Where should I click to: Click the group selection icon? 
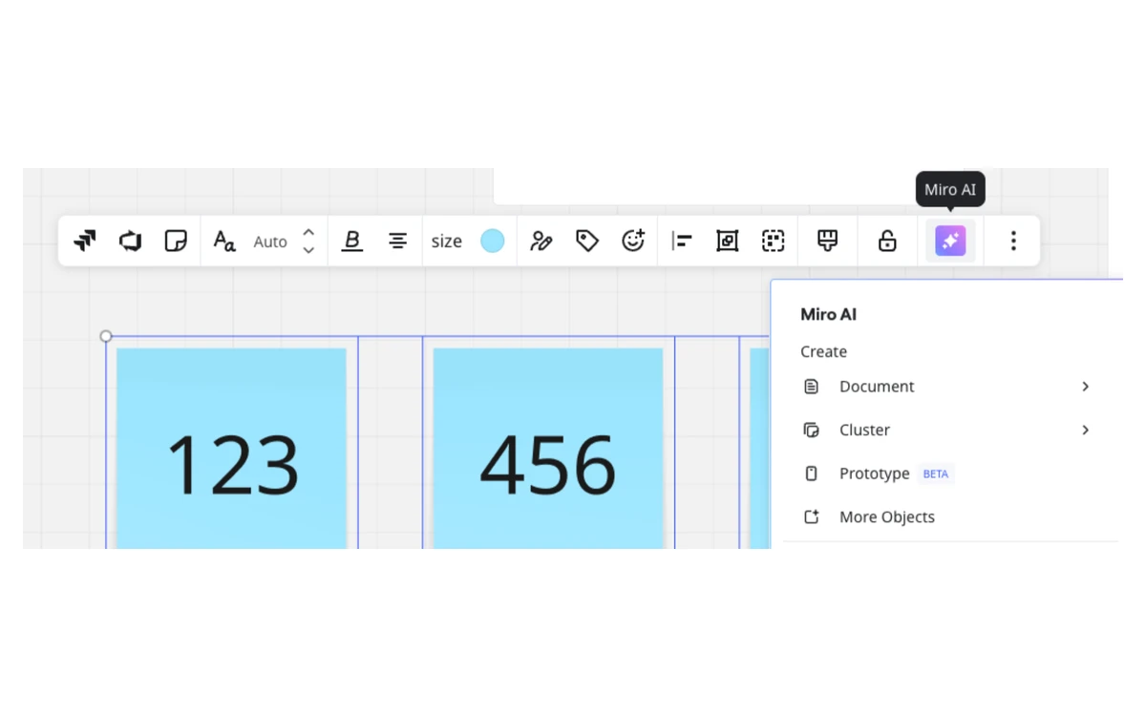click(774, 241)
